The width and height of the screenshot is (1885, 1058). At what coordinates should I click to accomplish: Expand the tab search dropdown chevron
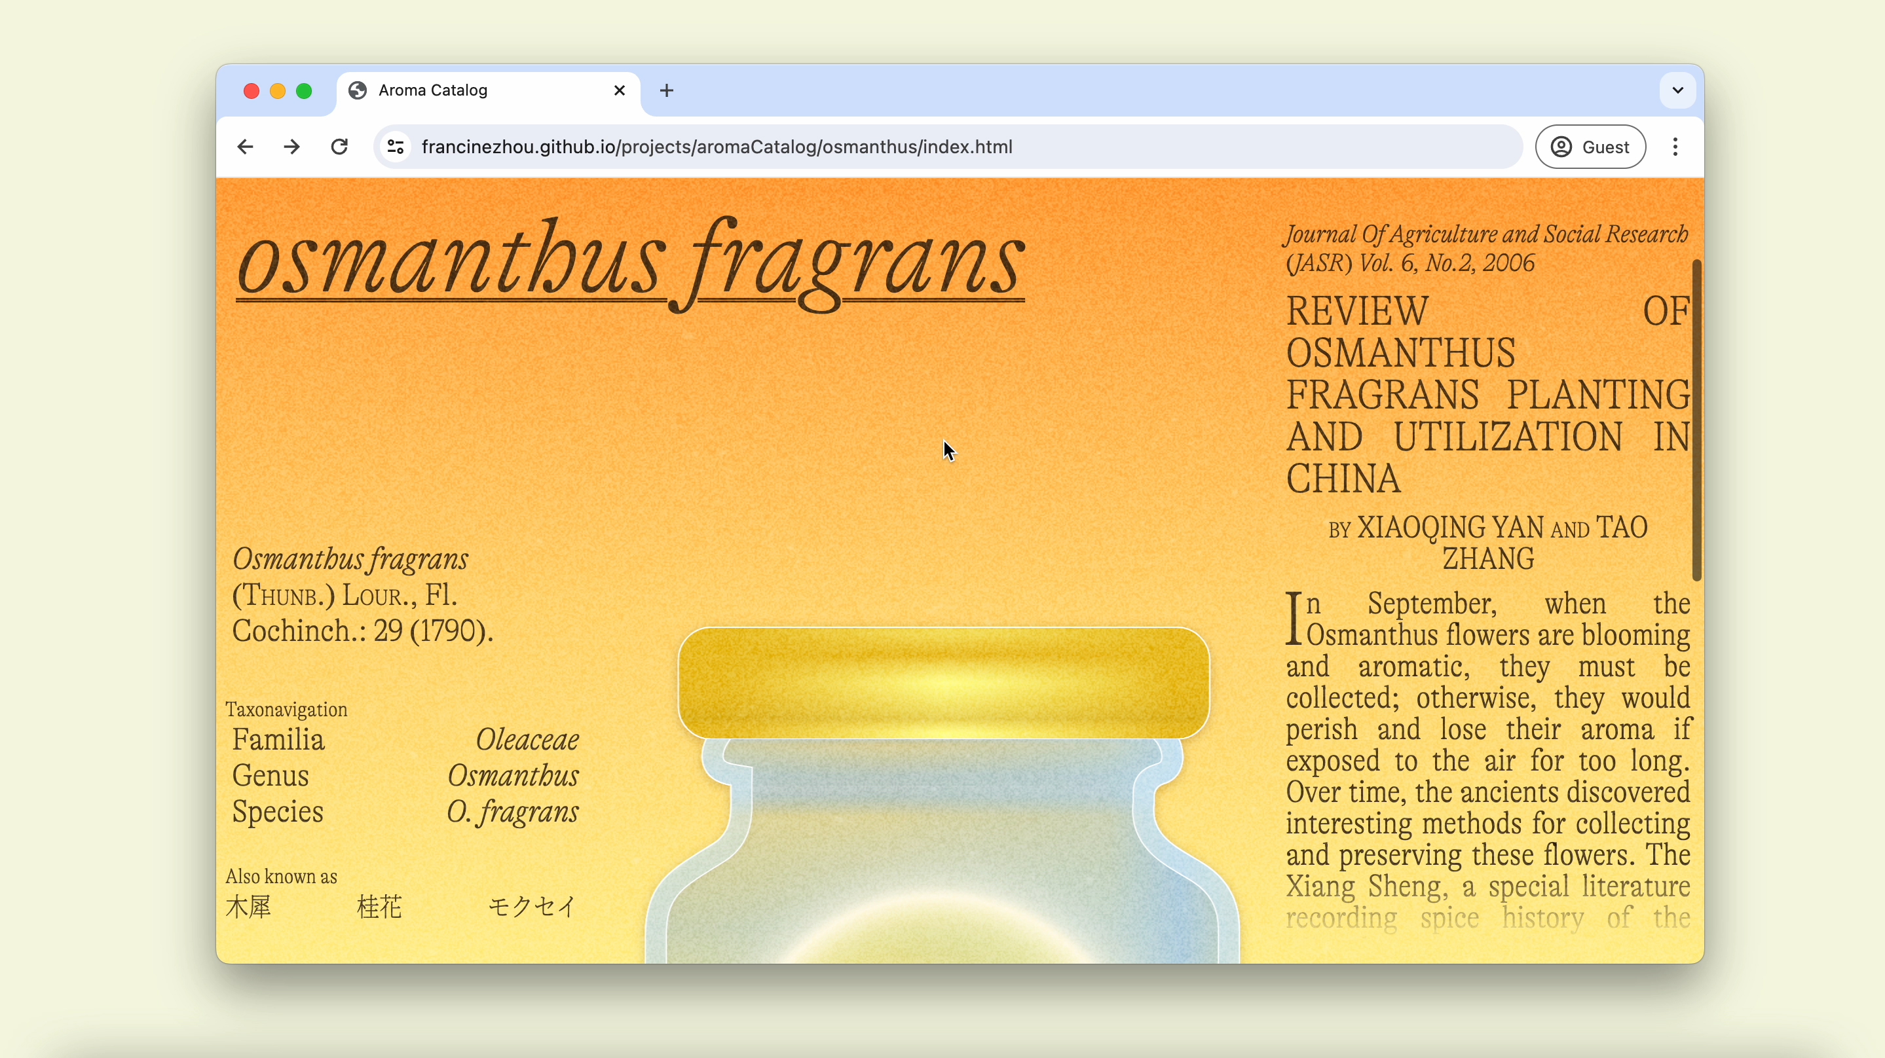click(x=1677, y=91)
